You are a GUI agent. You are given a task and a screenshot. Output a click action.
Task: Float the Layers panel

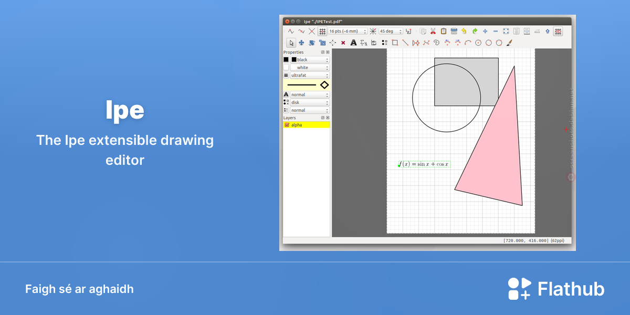(x=323, y=118)
